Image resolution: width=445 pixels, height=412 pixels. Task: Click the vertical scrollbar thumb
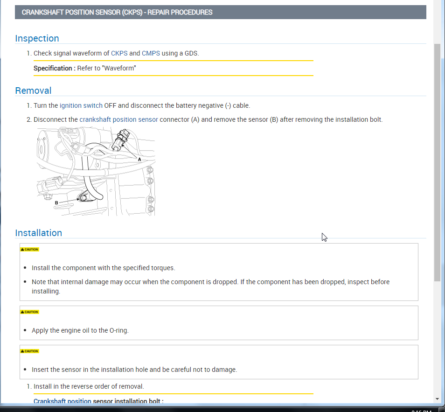tap(437, 162)
